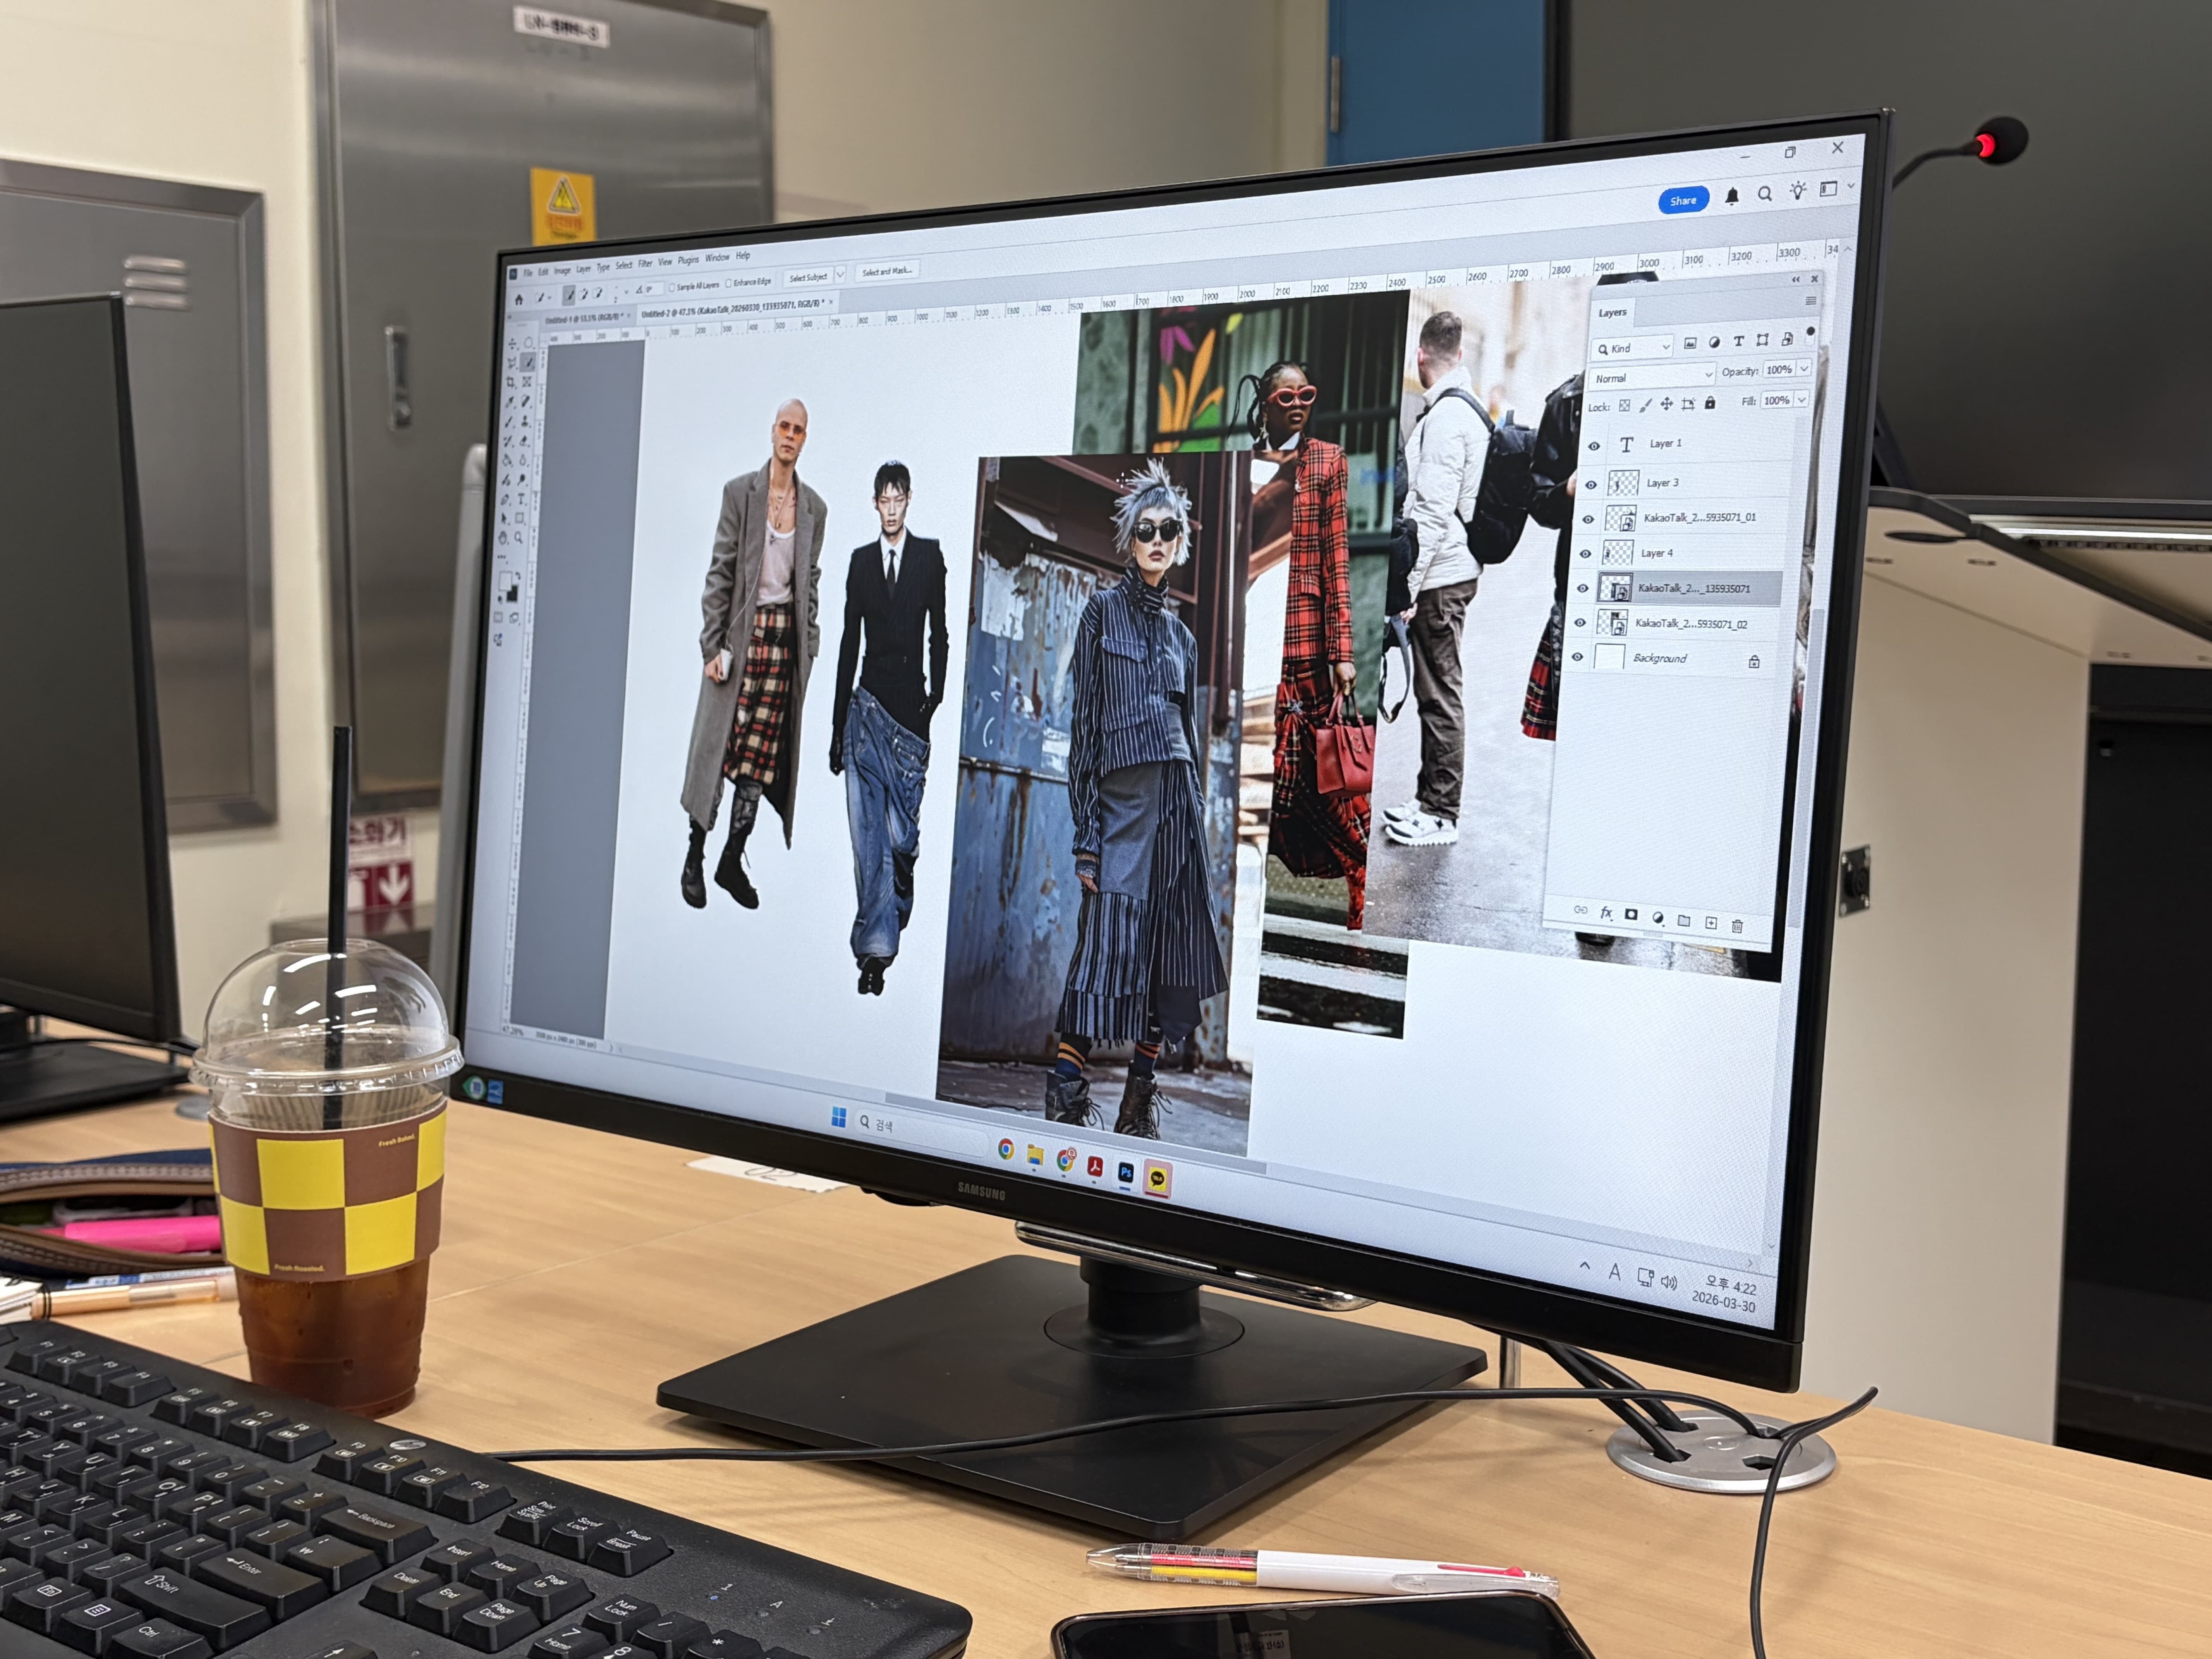
Task: Hide KakaoTalk_2...5935071_02 layer eye
Action: 1580,623
